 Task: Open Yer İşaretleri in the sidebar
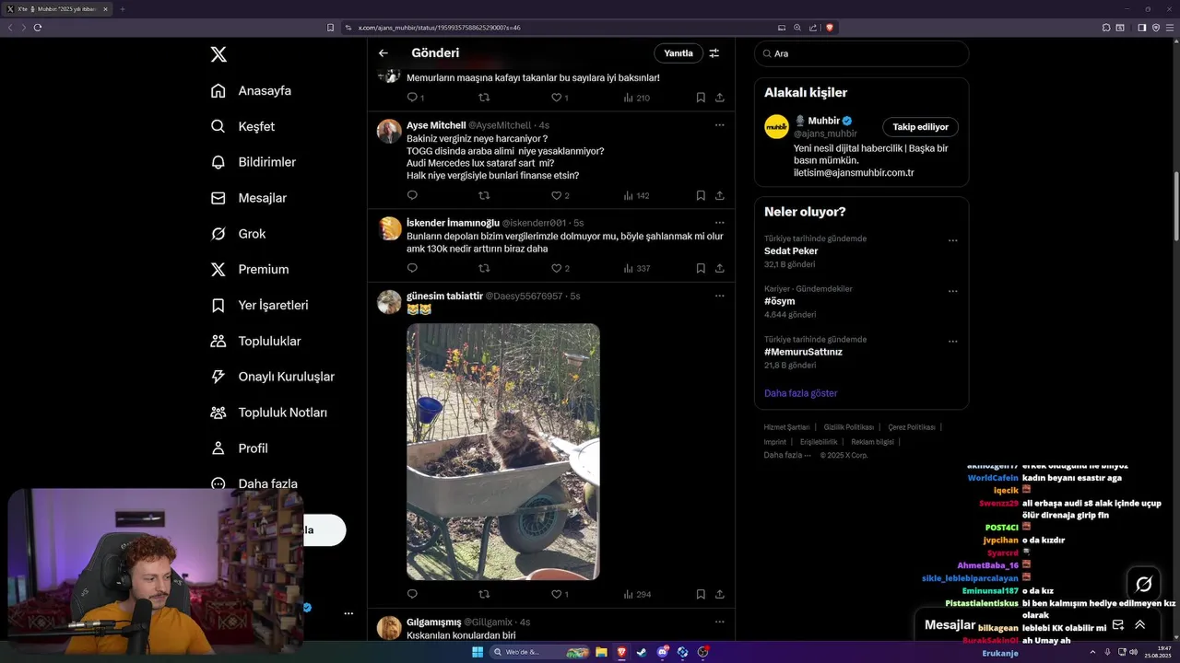click(x=259, y=305)
